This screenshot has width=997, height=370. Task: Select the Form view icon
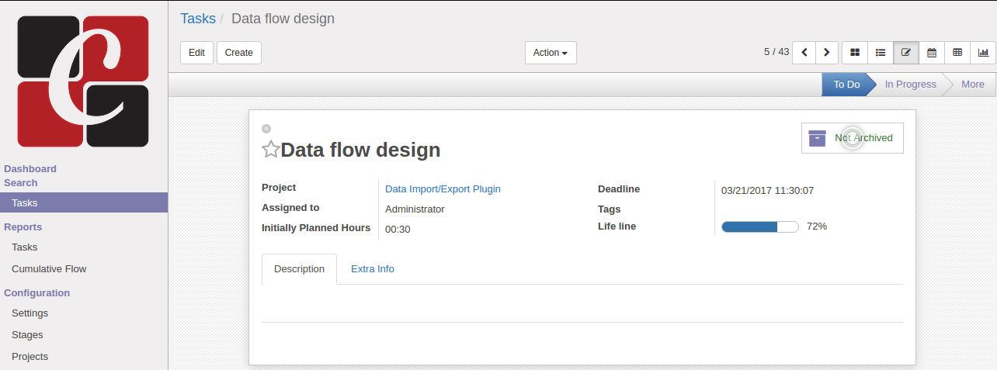(906, 53)
